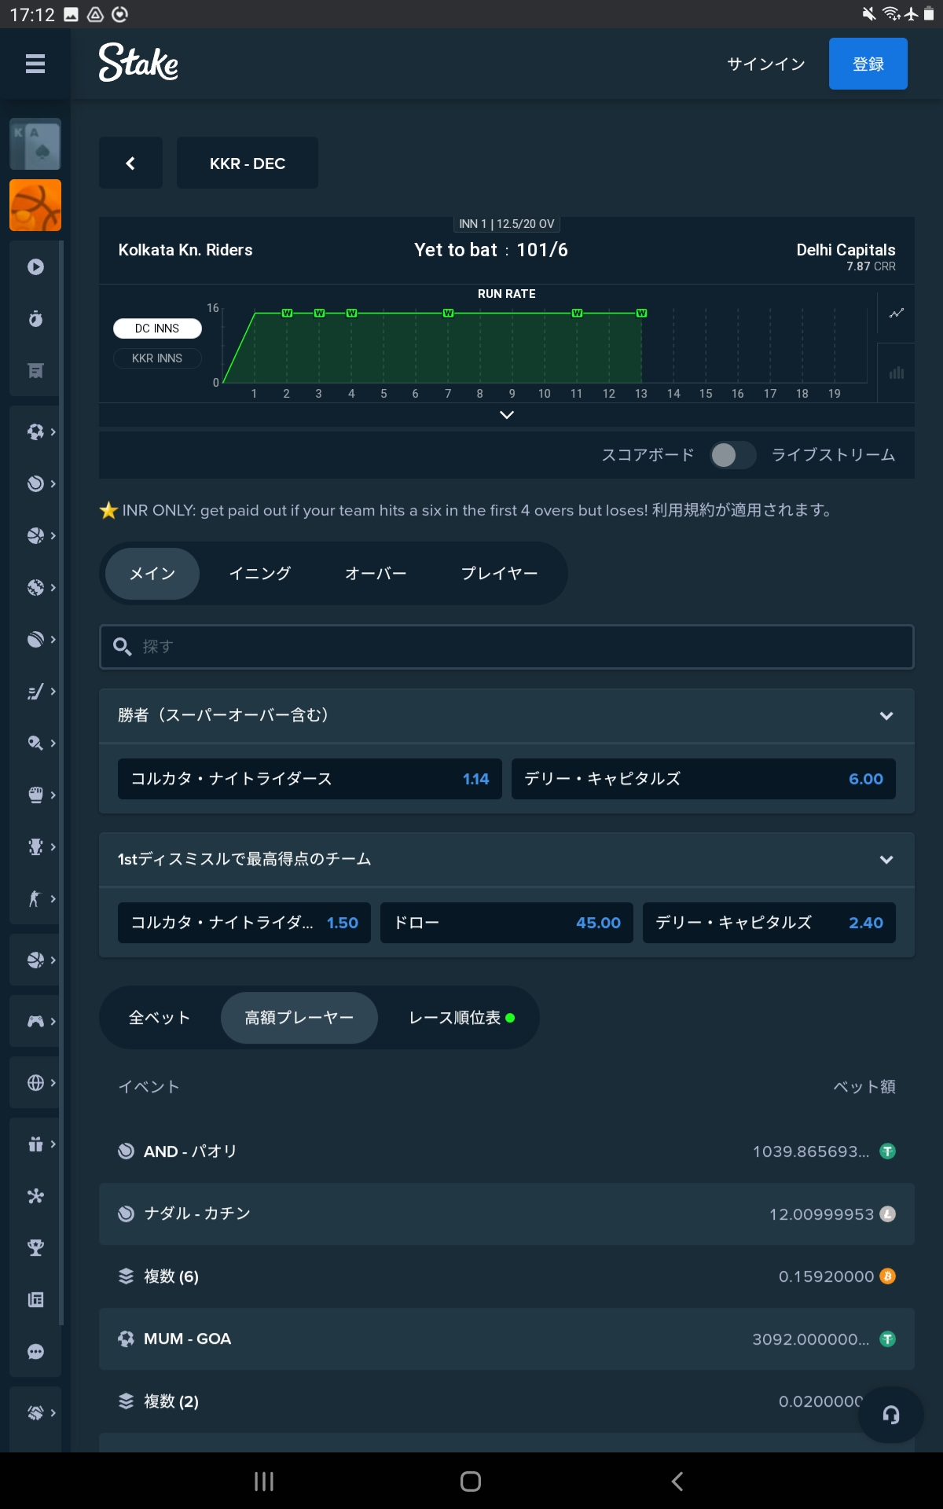Switch to bar chart view
The height and width of the screenshot is (1509, 943).
coord(896,373)
